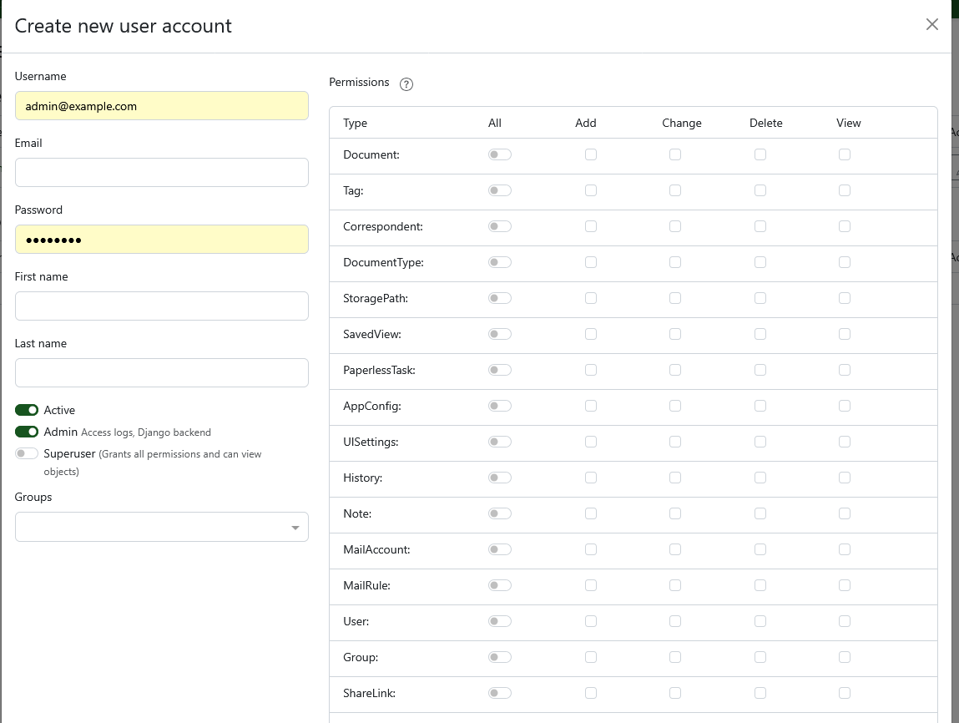Check the Delete checkbox for Document

coord(760,154)
